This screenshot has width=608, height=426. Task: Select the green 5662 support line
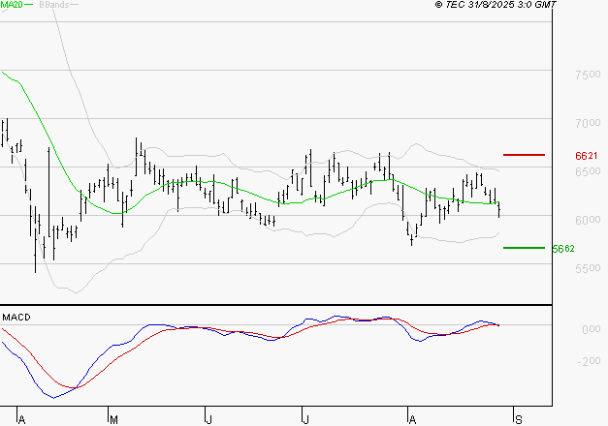point(524,248)
